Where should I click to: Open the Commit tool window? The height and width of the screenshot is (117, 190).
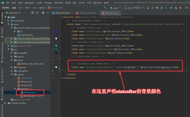click(x=2, y=32)
